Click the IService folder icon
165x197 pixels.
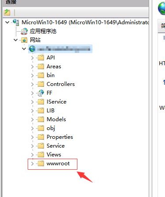pyautogui.click(x=41, y=102)
